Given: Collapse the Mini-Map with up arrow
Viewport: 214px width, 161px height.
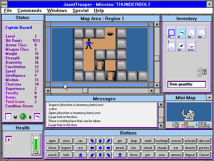Looking at the screenshot, I should point(209,98).
